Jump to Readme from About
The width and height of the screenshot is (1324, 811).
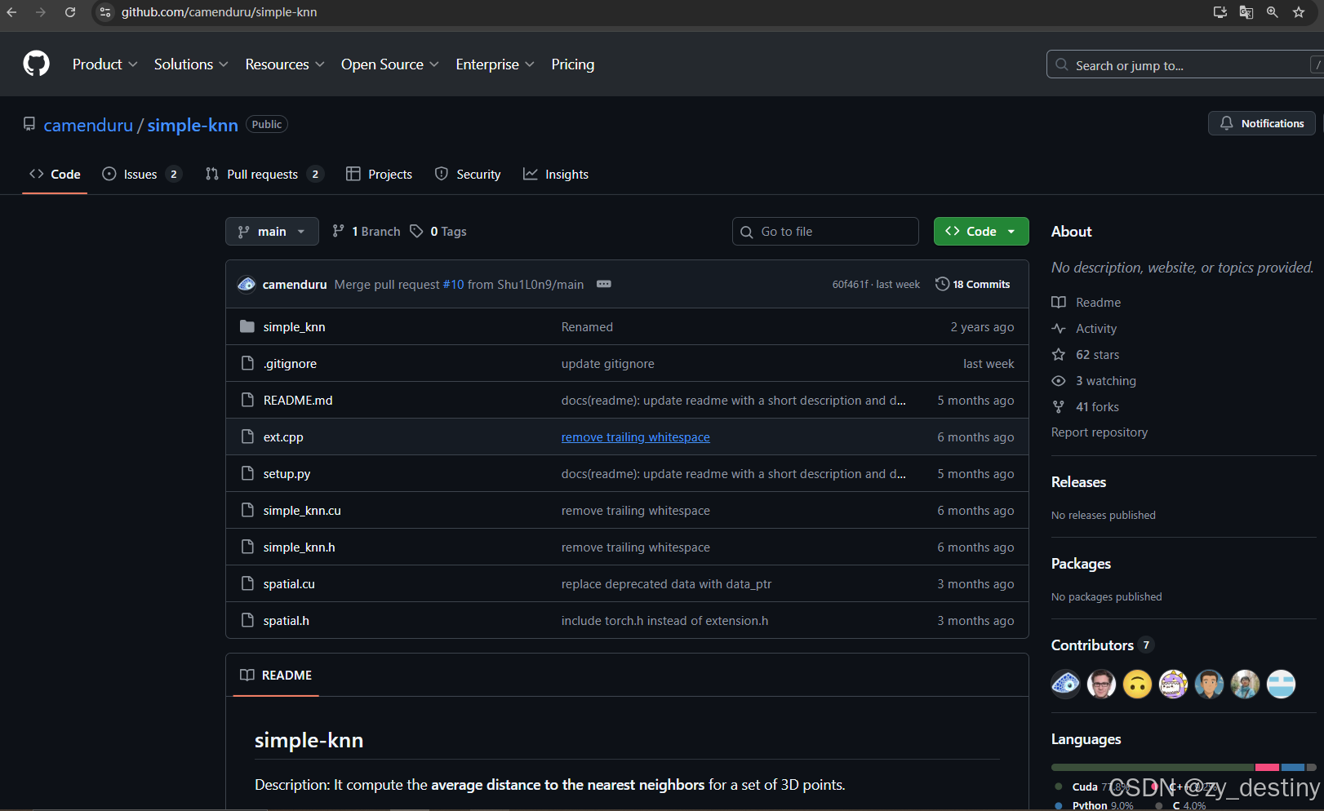pyautogui.click(x=1098, y=302)
